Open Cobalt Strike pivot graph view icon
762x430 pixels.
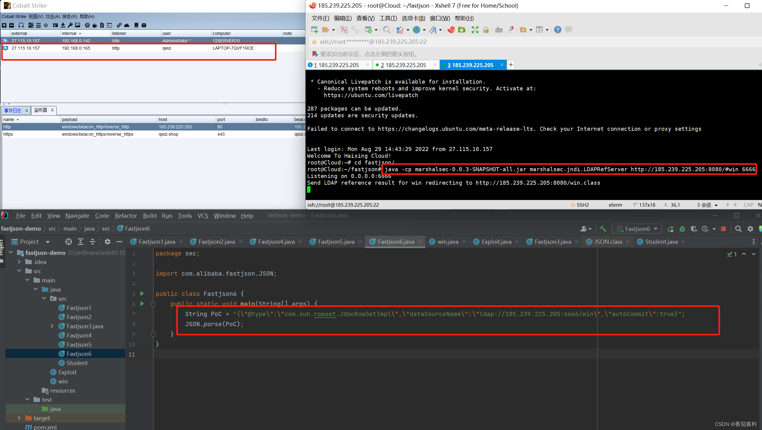(31, 25)
